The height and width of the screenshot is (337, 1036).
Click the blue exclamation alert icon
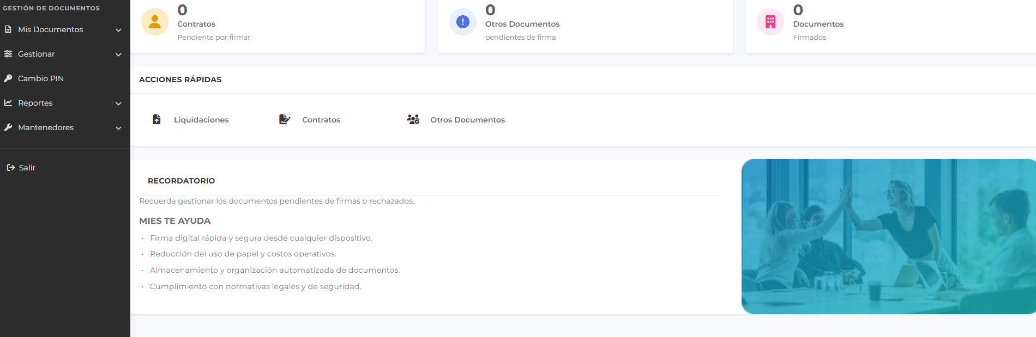[x=462, y=22]
